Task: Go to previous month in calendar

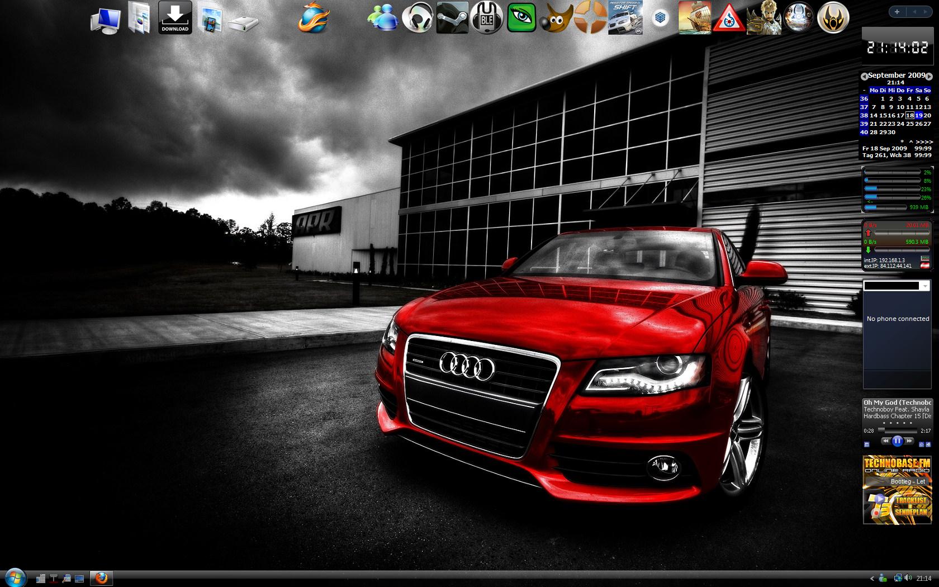Action: pyautogui.click(x=864, y=76)
